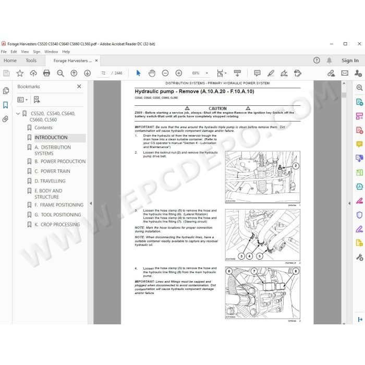Image resolution: width=365 pixels, height=365 pixels.
Task: Click the upload to cloud icon
Action: coord(33,74)
